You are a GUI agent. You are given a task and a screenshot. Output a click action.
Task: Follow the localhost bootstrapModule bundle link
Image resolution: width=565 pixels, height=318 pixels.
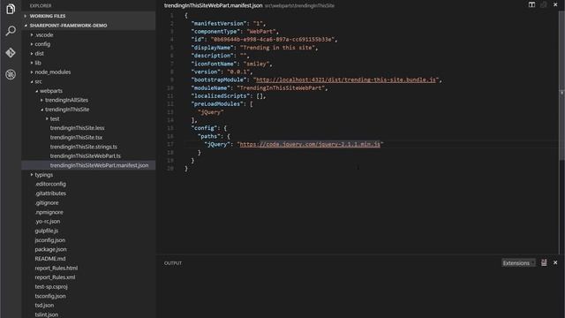coord(345,79)
